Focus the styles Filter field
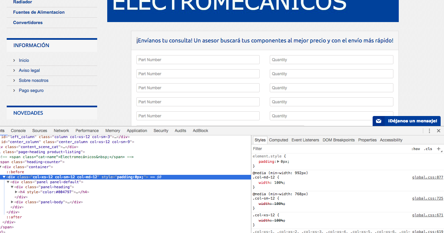The width and height of the screenshot is (444, 233). coord(330,149)
